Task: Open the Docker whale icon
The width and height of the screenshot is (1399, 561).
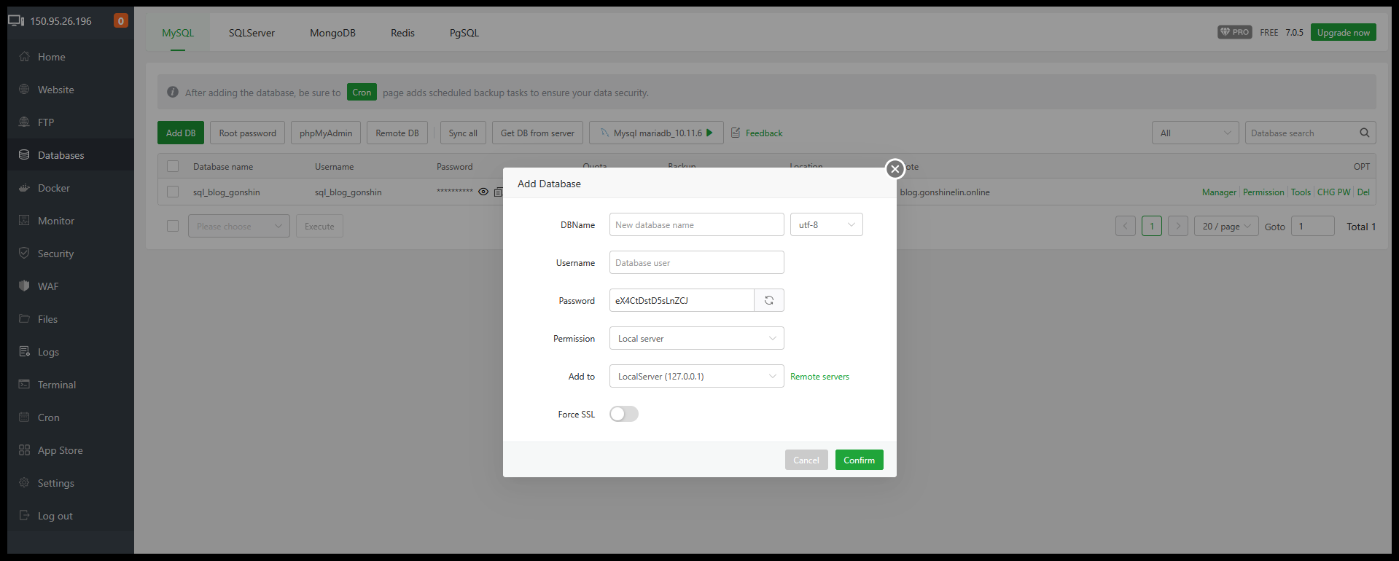Action: pyautogui.click(x=24, y=188)
